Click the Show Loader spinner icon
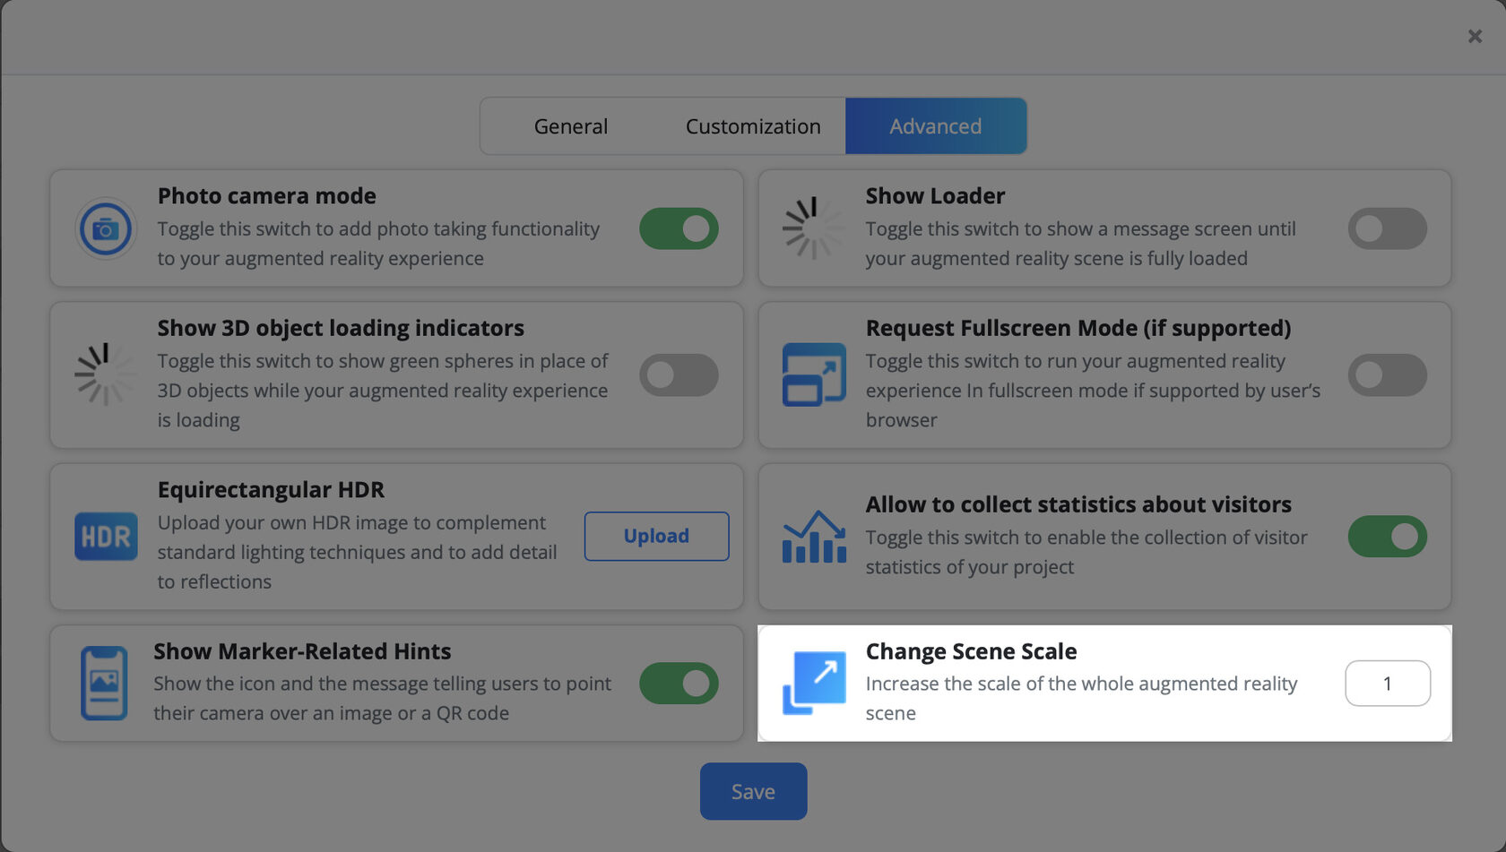 813,228
